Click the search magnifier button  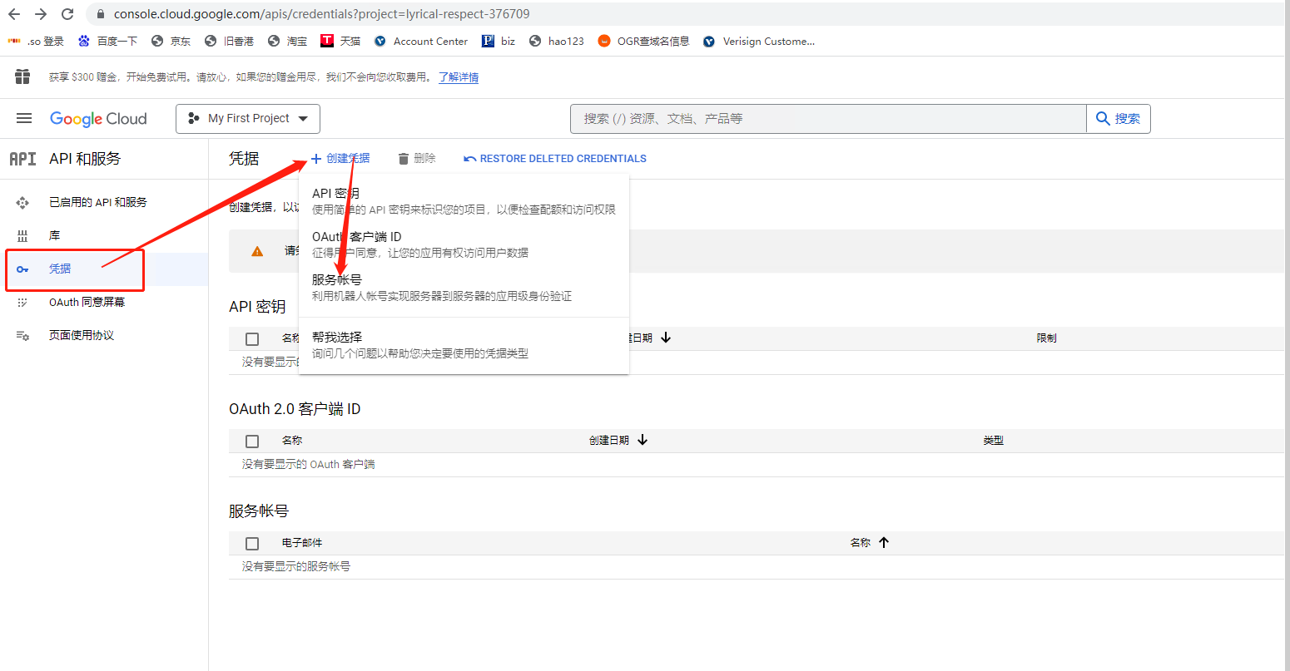point(1118,118)
